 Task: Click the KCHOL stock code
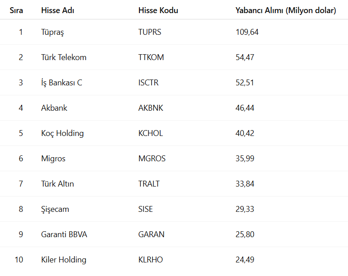coord(151,133)
